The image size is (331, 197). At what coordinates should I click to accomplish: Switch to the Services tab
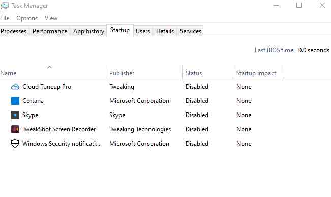pos(191,31)
